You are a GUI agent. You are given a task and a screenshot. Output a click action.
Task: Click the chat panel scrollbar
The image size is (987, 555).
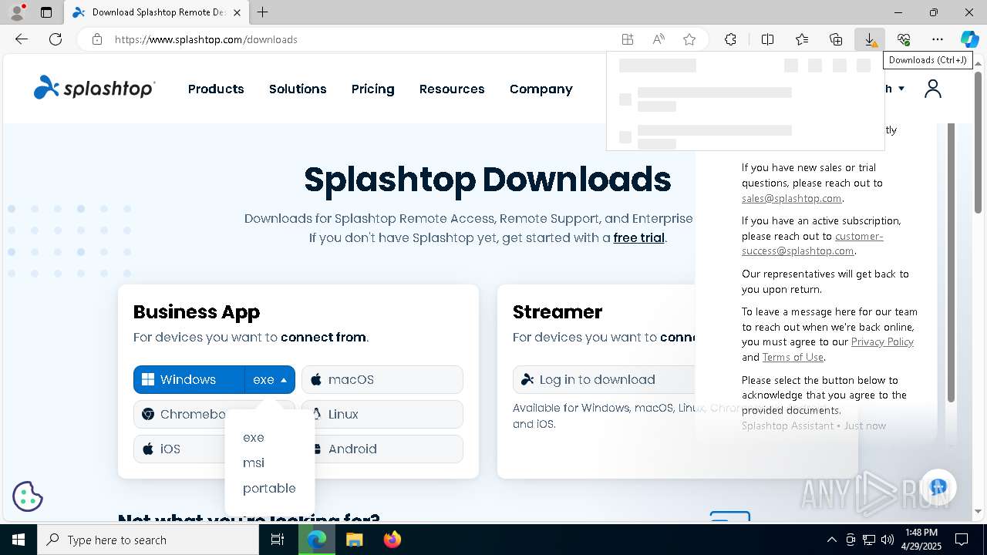point(951,262)
